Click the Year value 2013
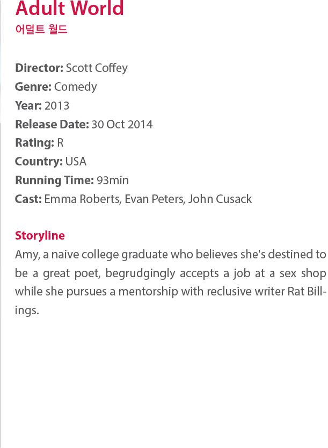This screenshot has height=448, width=328. [x=57, y=106]
